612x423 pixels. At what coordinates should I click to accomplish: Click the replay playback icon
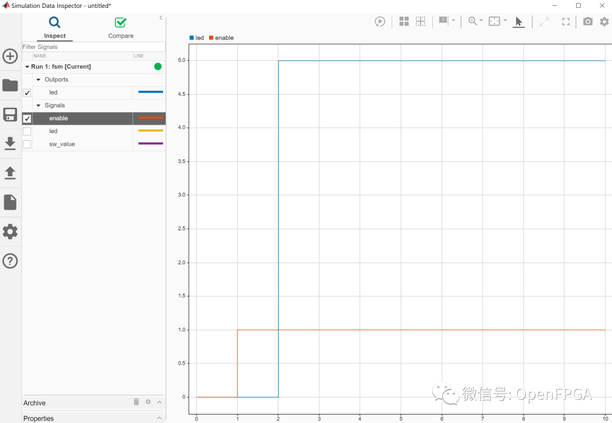[x=380, y=22]
